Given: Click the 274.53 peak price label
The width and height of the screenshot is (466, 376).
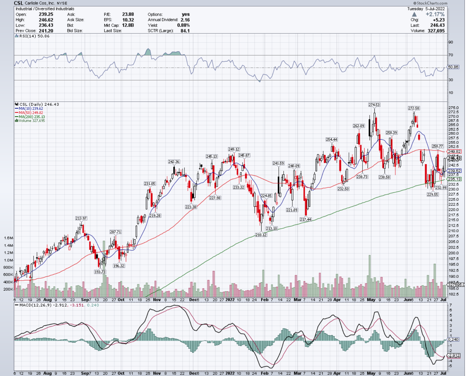Looking at the screenshot, I should (374, 105).
